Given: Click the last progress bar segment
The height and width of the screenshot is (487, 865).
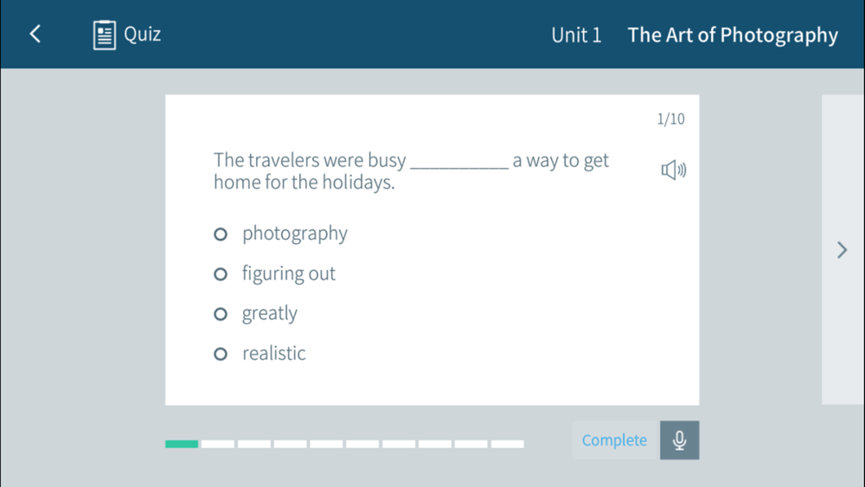Looking at the screenshot, I should pos(508,444).
